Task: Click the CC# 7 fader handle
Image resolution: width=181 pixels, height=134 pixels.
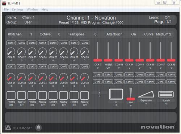Action: click(x=98, y=60)
